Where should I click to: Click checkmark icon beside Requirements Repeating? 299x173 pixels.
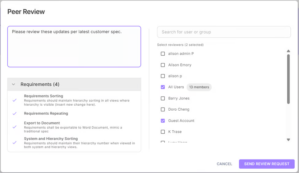[14, 113]
